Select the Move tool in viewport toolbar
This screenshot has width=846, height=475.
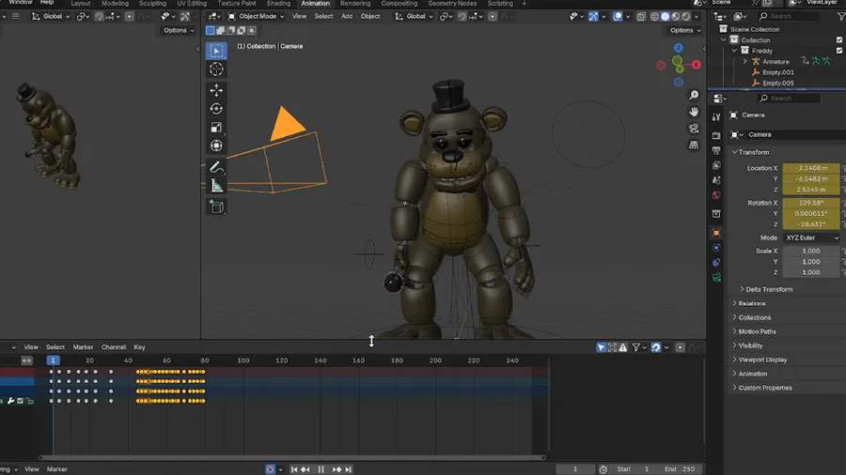216,90
